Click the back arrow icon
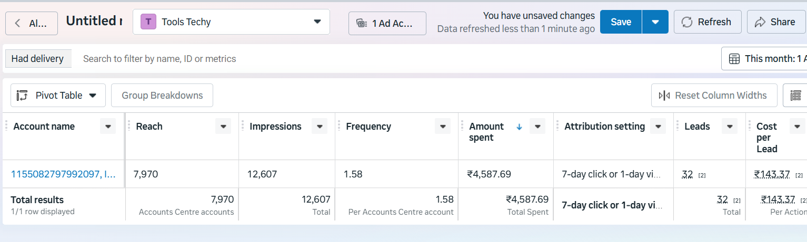Viewport: 807px width, 242px height. point(18,23)
